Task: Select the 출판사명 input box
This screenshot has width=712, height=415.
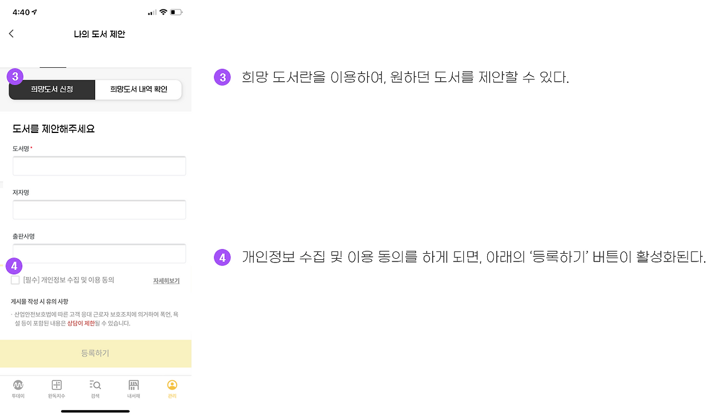Action: point(99,254)
